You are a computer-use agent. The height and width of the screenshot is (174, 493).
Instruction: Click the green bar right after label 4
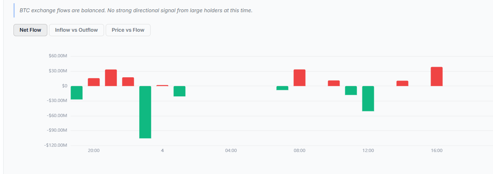pyautogui.click(x=180, y=91)
